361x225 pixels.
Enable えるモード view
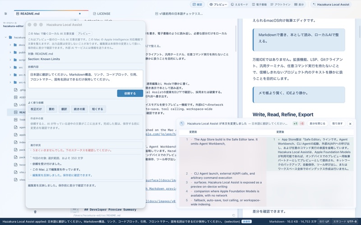click(240, 4)
